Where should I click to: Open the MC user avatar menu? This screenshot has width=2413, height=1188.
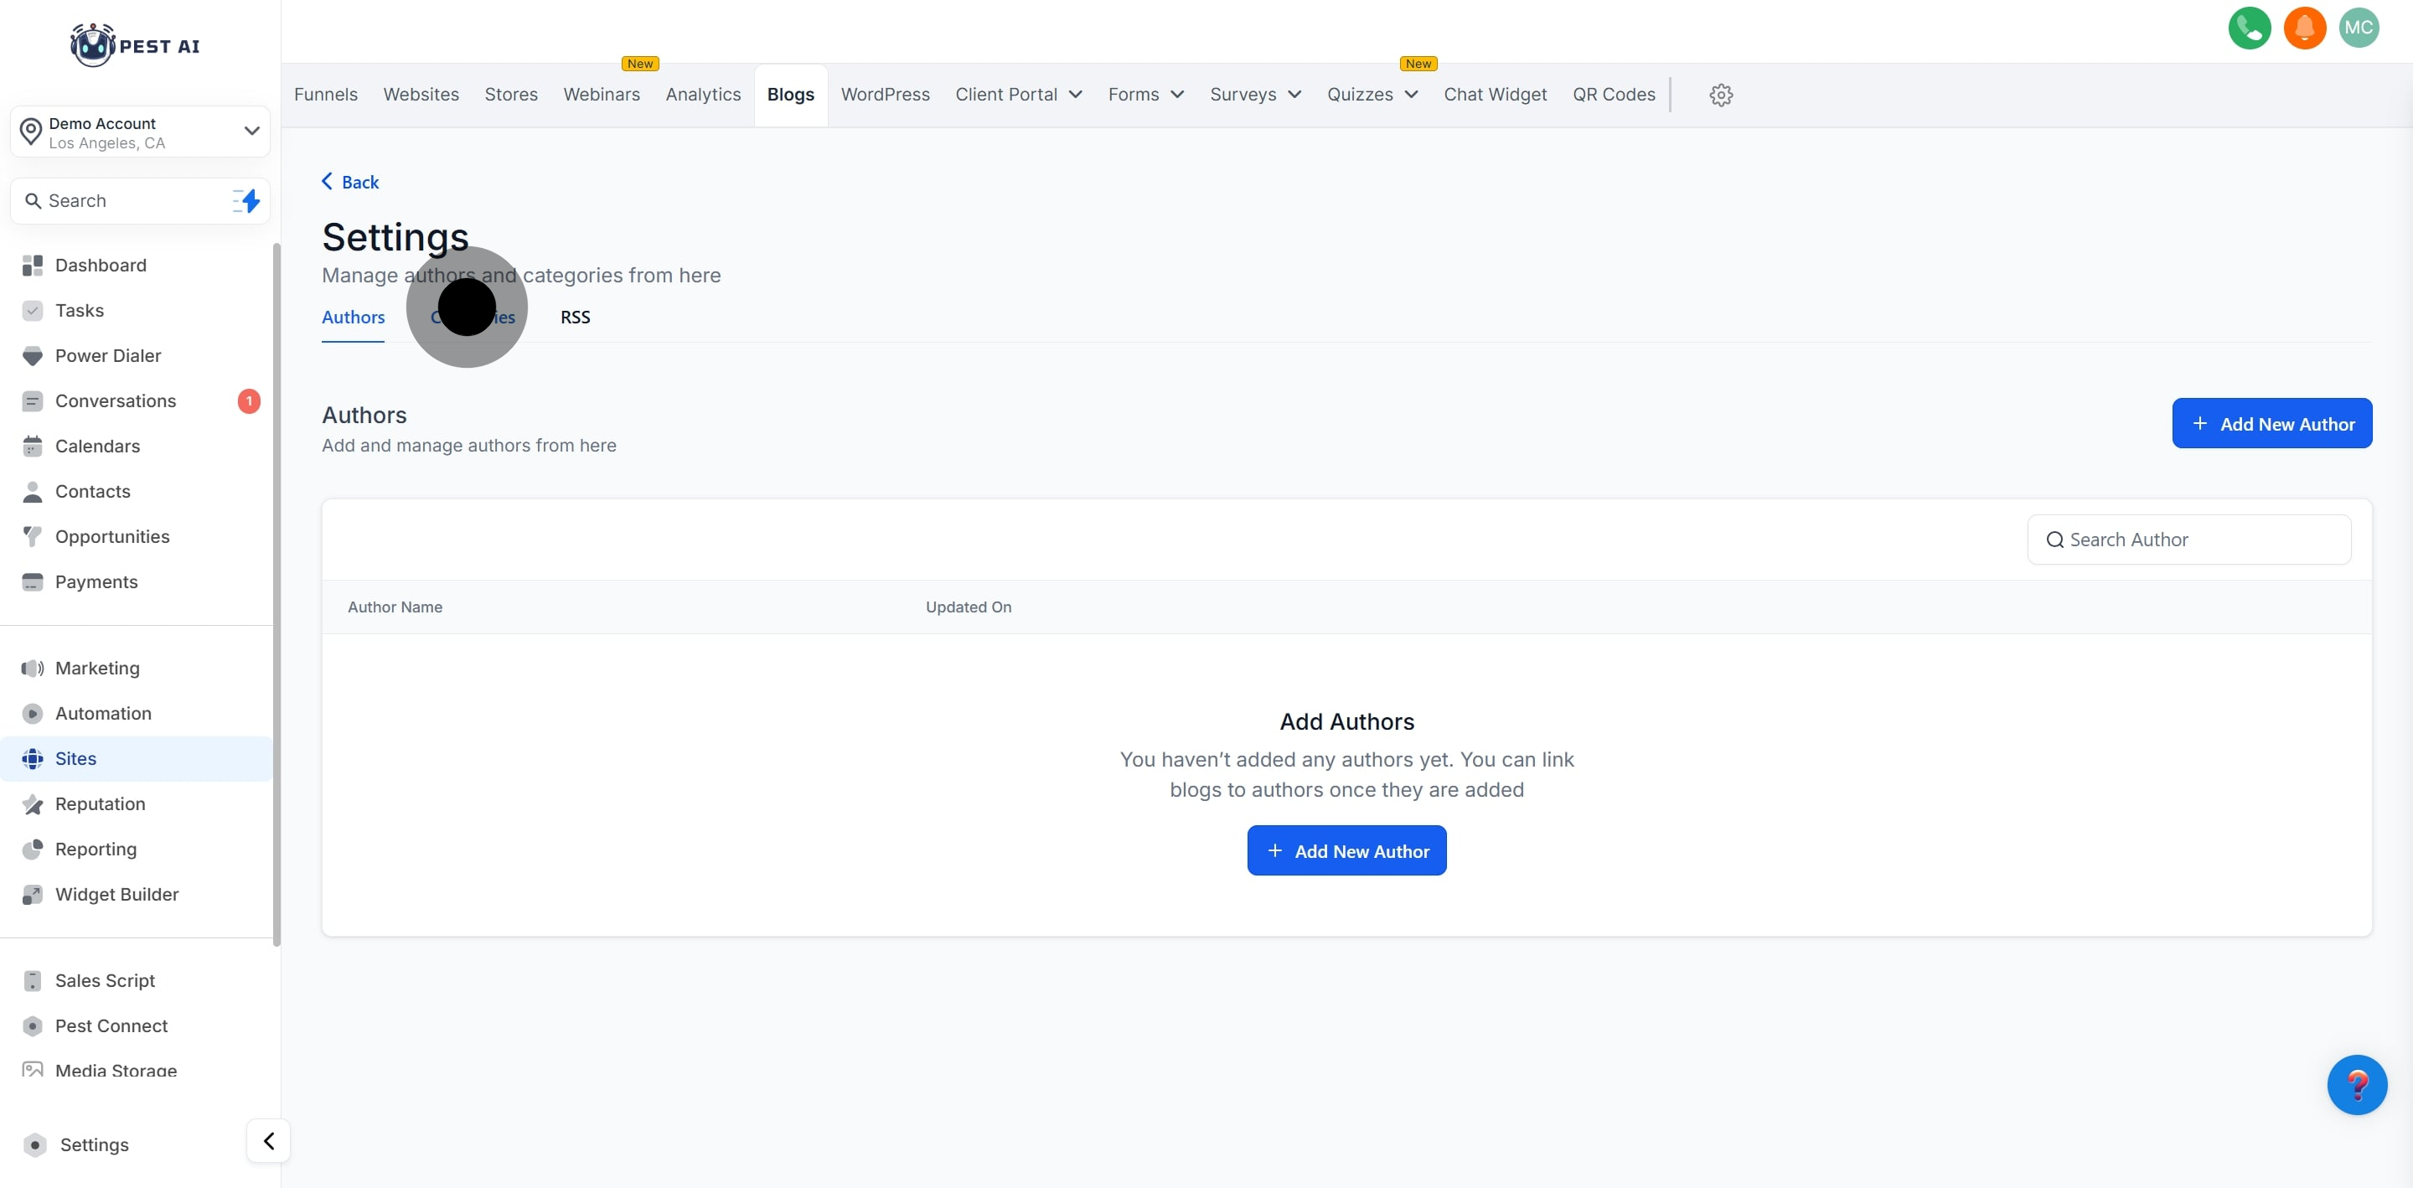coord(2358,28)
